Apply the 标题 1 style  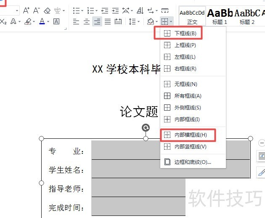tap(220, 16)
